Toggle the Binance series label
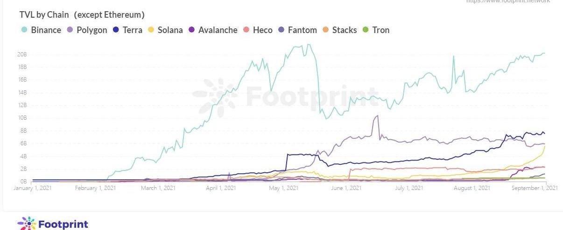Image resolution: width=563 pixels, height=230 pixels. coord(46,30)
